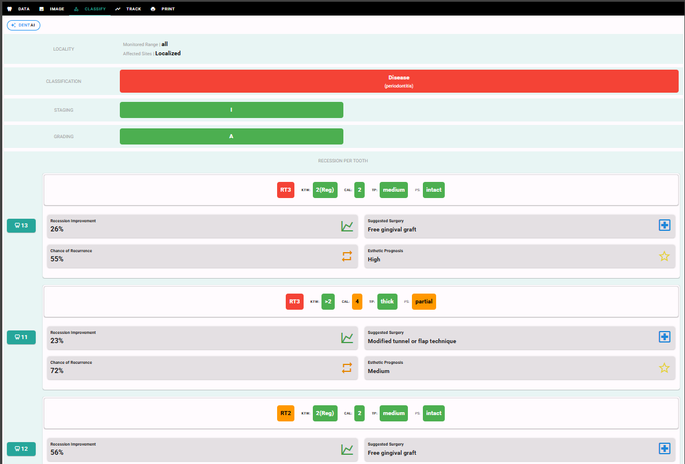Click the 56% recession improvement value
685x464 pixels.
point(57,452)
